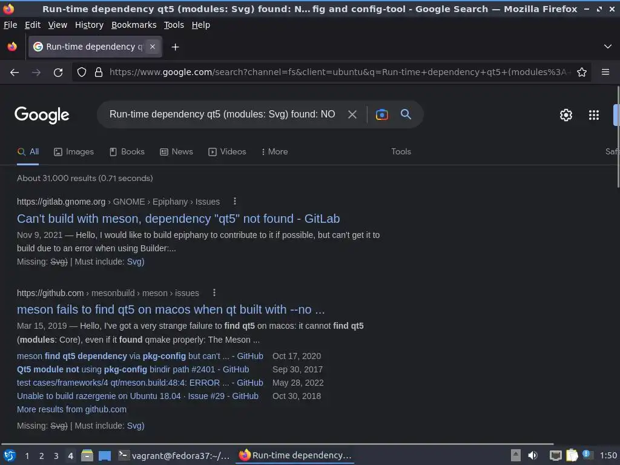Expand the list all tabs chevron
Screen dimensions: 620x465
tap(608, 47)
